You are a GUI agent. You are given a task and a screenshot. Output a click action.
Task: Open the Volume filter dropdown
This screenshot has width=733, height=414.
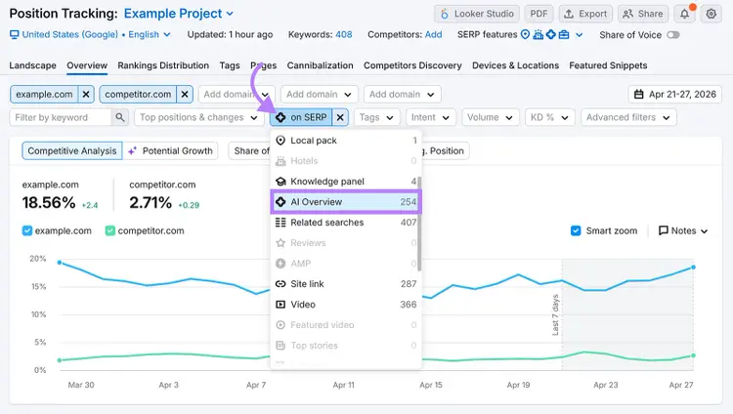(491, 117)
